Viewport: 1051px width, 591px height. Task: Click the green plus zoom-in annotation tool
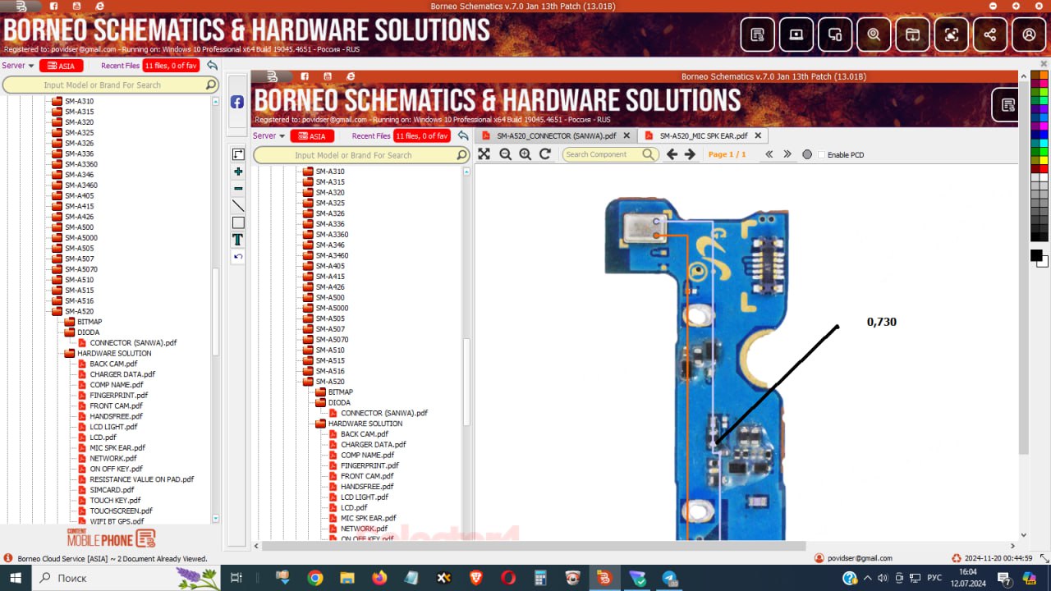pyautogui.click(x=237, y=172)
